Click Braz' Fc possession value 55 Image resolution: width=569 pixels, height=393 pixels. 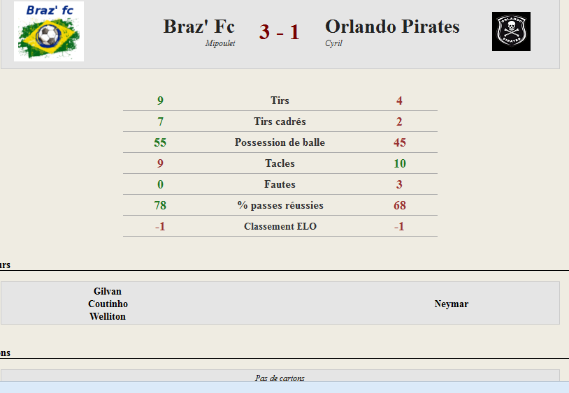pyautogui.click(x=160, y=142)
